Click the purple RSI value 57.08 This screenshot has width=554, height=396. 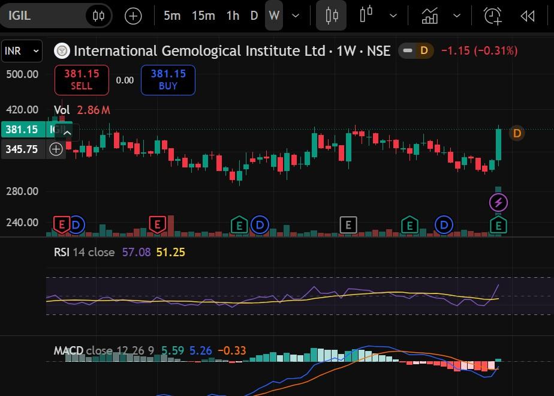[136, 252]
